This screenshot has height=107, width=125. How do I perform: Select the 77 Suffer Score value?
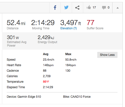coord(90,23)
